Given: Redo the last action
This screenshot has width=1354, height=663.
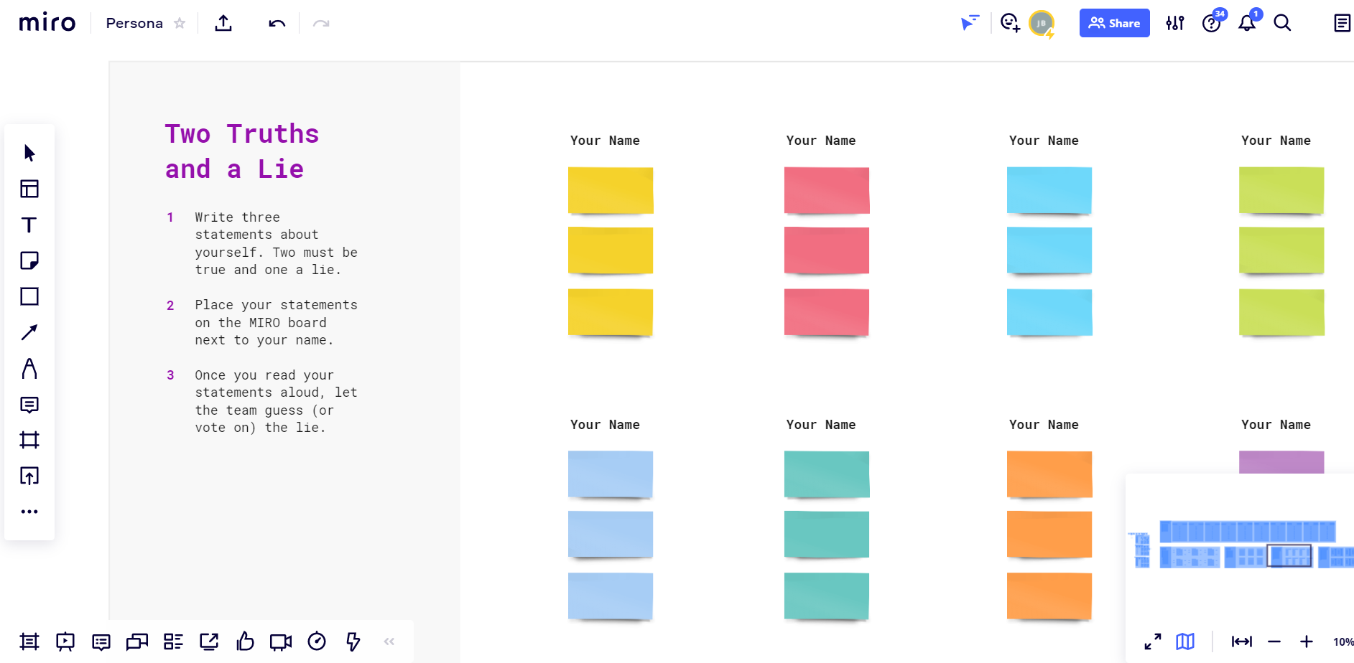Looking at the screenshot, I should 321,24.
